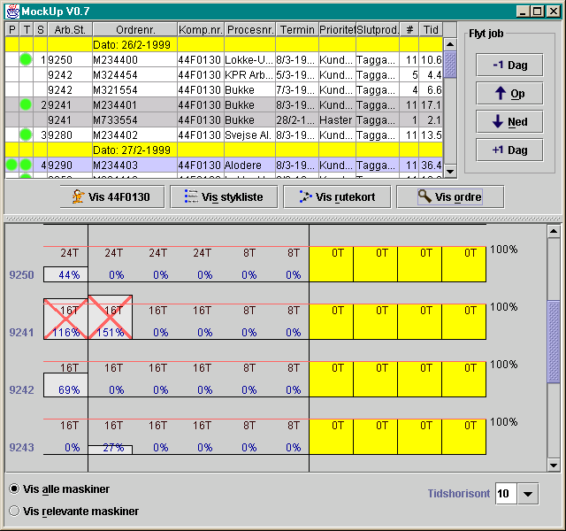Click green status dot for order M234400

26,59
